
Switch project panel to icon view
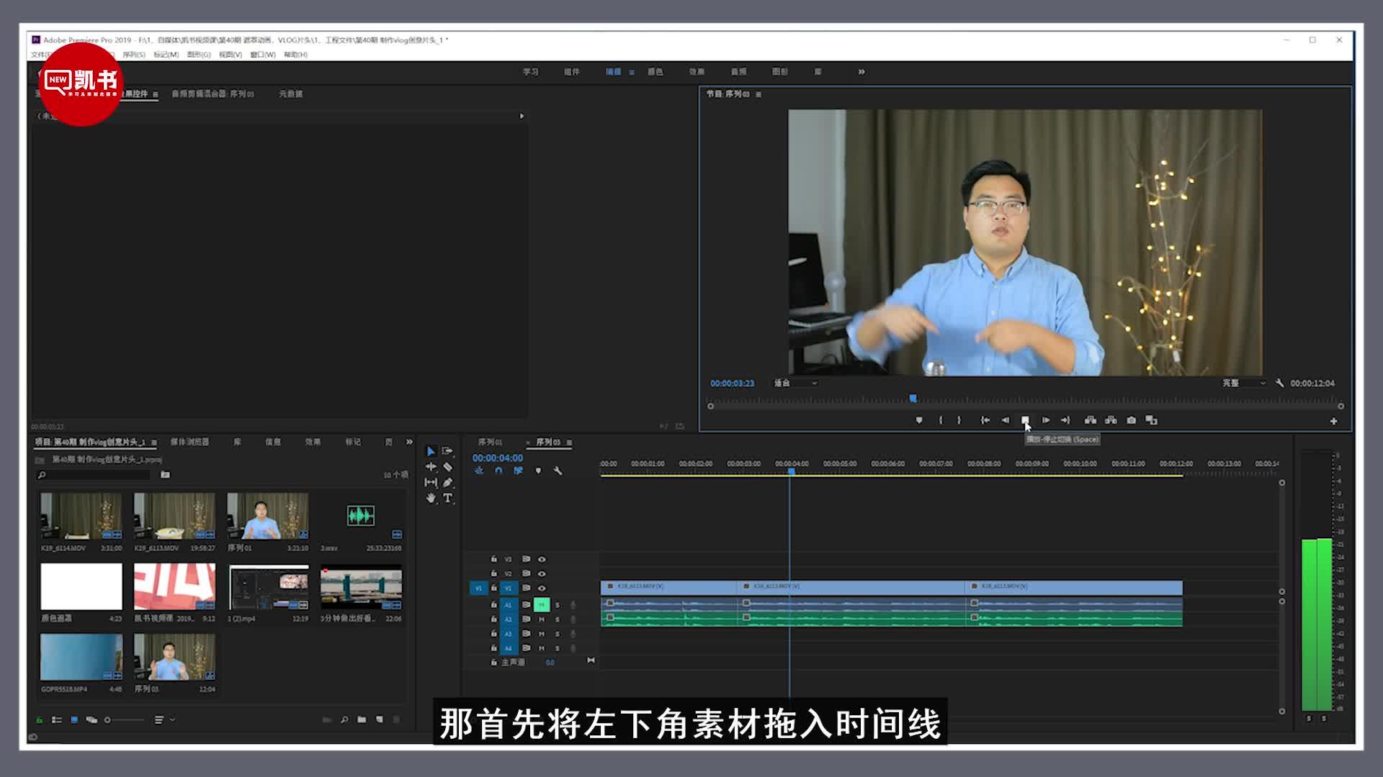click(74, 719)
